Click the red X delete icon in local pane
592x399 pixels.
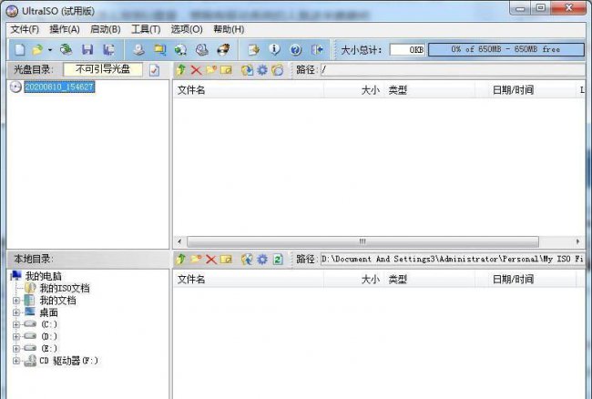pos(210,259)
